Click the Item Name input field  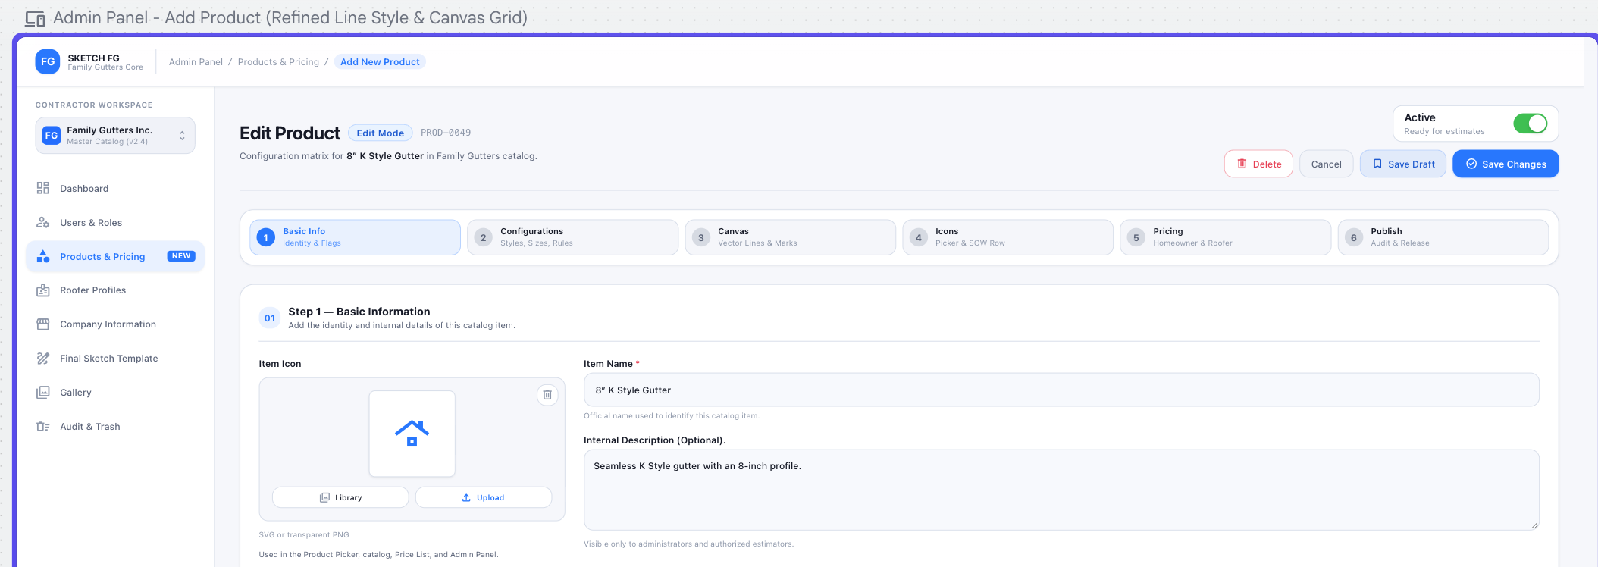pos(1061,390)
